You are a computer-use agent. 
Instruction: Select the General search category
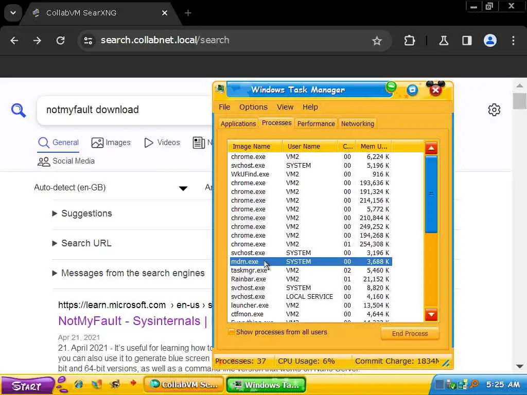point(58,143)
